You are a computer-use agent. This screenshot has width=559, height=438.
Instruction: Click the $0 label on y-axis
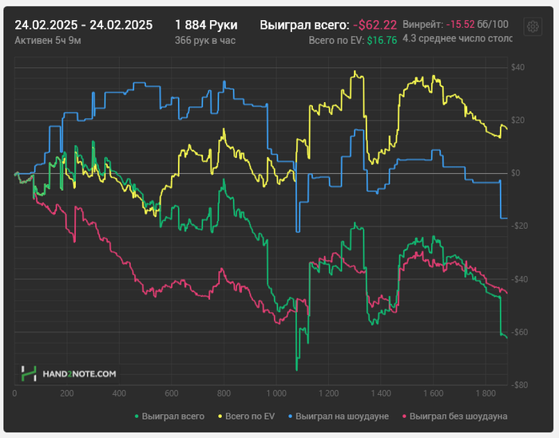tap(516, 173)
